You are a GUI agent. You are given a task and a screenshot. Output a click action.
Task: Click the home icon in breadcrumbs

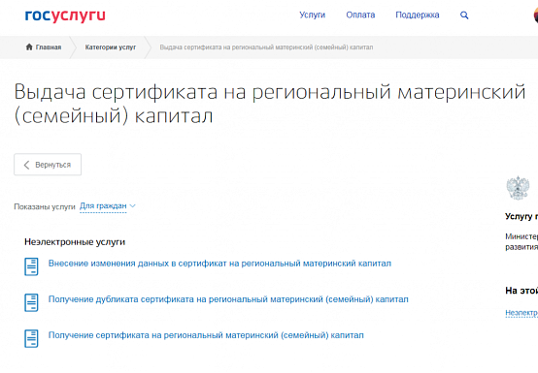29,47
